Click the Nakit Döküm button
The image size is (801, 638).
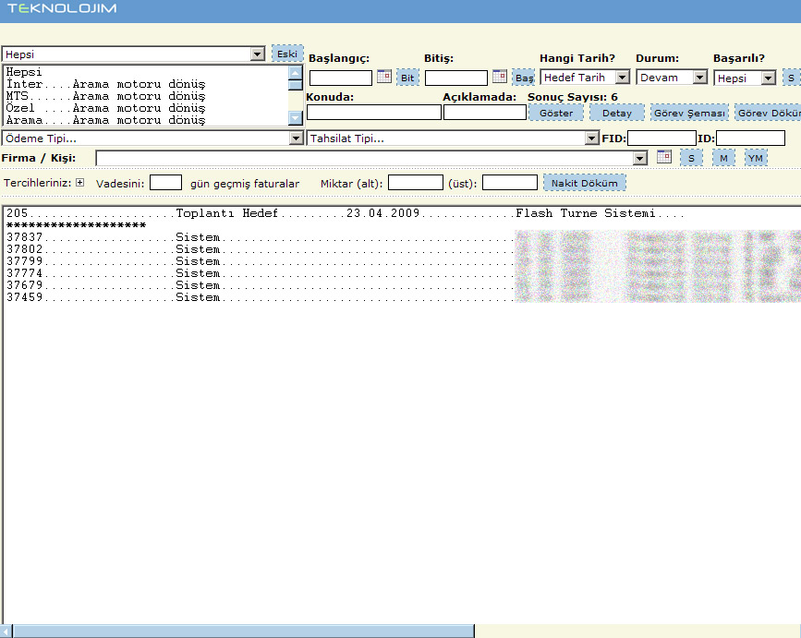(x=585, y=183)
